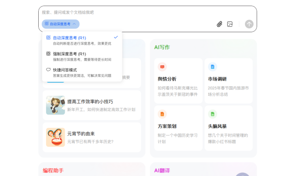Click description 答案生成更快更简洁，可解决常见问题
Screen dimensions: 285x176
(82, 76)
